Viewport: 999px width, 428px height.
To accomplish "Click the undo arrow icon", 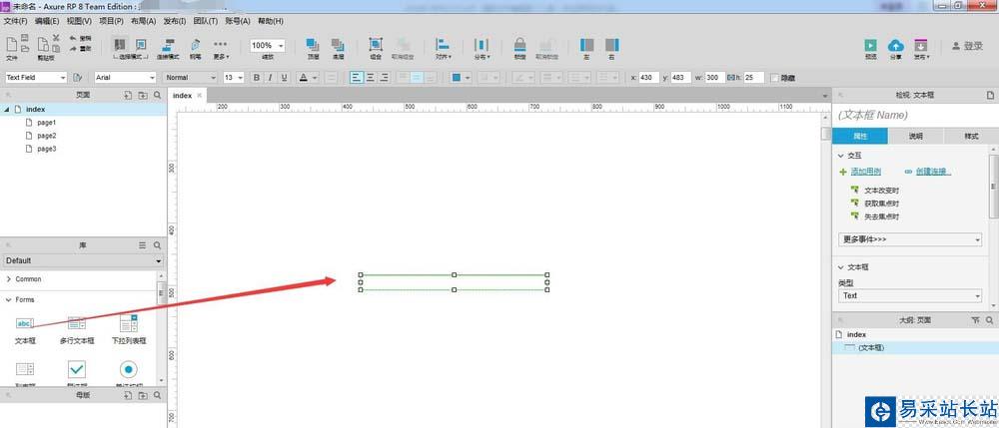I will coord(73,38).
